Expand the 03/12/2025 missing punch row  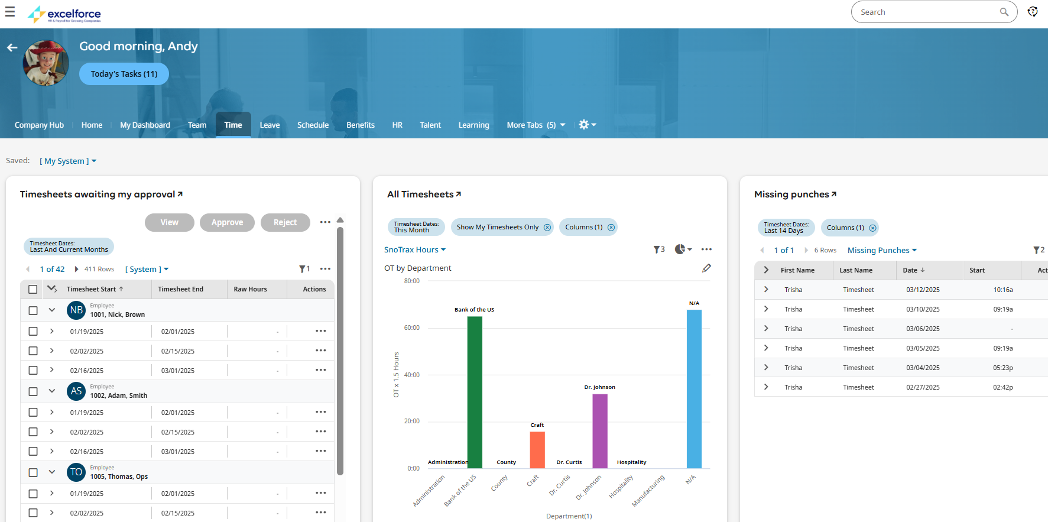click(x=766, y=290)
